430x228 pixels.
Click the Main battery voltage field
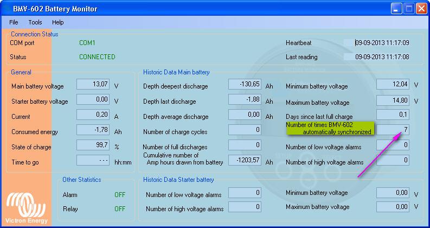[93, 84]
